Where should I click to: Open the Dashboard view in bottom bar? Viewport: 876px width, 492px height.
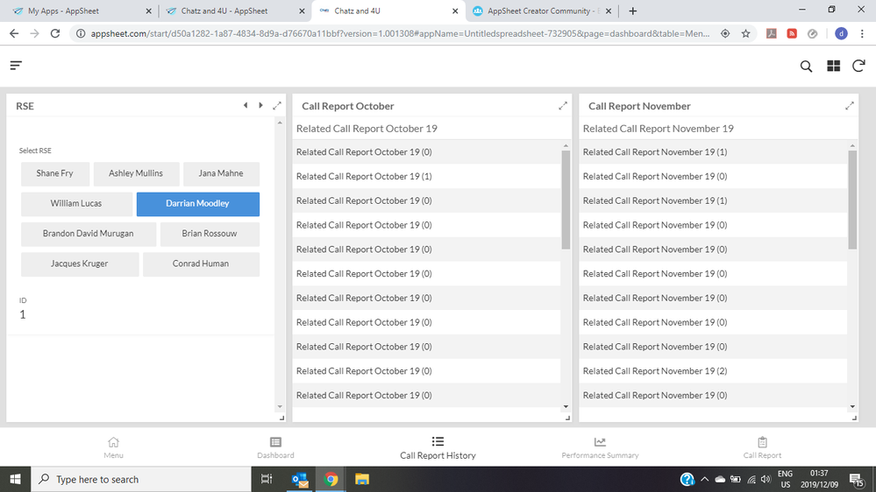275,447
